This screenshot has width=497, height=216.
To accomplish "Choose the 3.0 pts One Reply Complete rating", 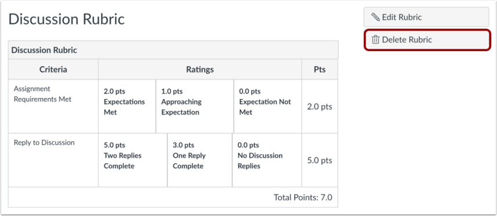I will point(200,160).
